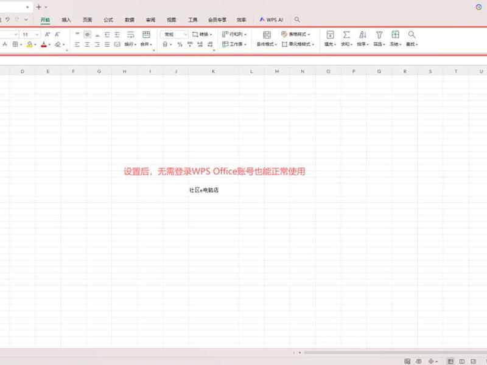Click the increase indent icon
The image size is (487, 365).
click(x=117, y=35)
